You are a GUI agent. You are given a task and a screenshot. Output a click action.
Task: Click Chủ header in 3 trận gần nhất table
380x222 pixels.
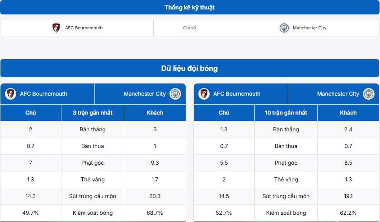tap(31, 112)
